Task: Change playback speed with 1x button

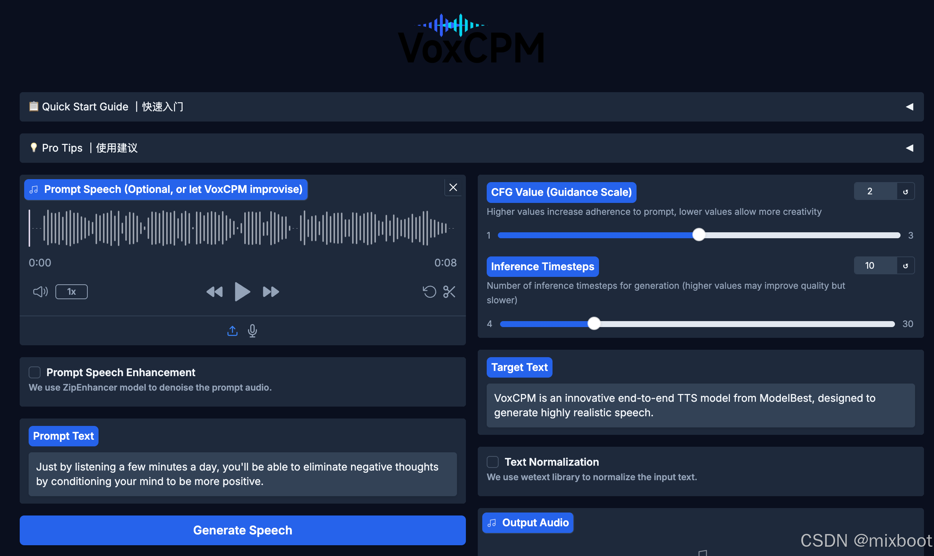Action: pos(71,291)
